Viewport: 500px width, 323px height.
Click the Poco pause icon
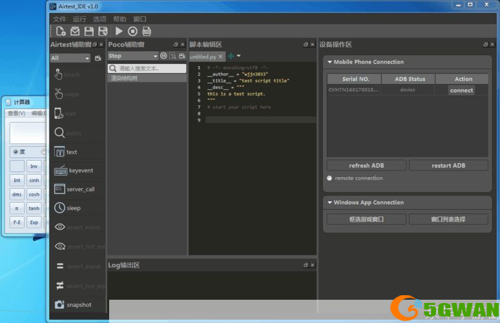[x=163, y=56]
